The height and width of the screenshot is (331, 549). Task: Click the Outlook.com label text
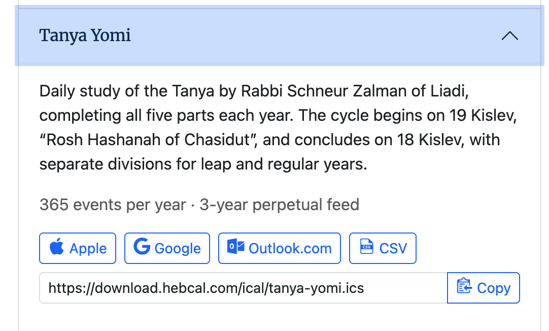click(x=290, y=249)
